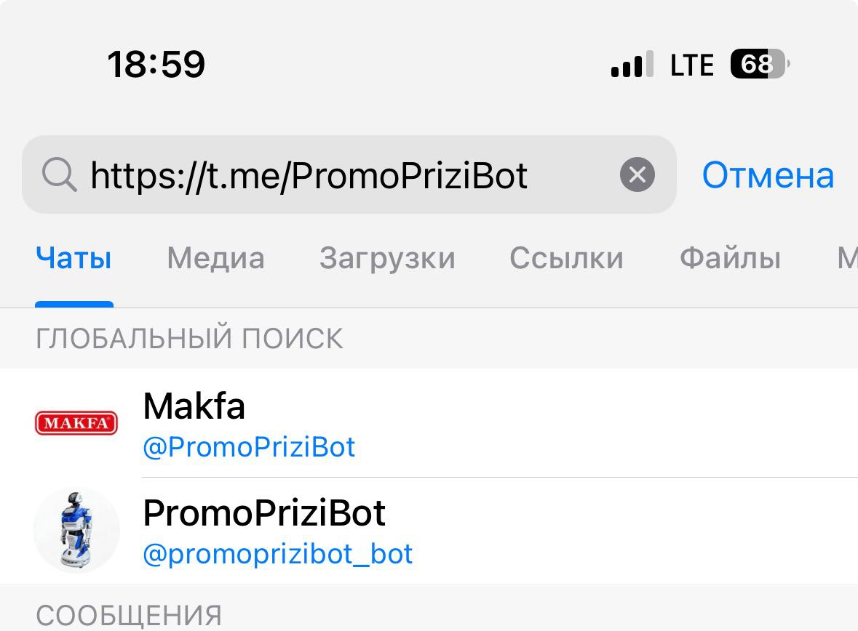858x631 pixels.
Task: Tap the 18:59 clock in status bar
Action: coord(156,64)
